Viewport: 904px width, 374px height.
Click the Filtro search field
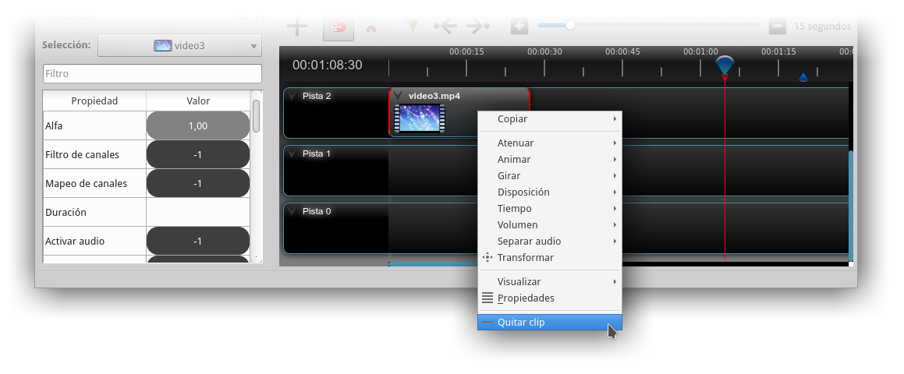(x=152, y=74)
